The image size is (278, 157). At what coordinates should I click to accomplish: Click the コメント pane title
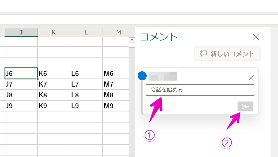point(159,37)
